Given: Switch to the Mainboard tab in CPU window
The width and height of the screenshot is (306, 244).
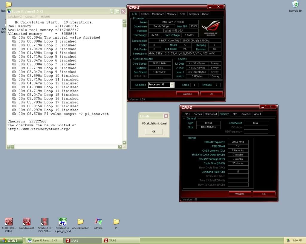Looking at the screenshot, I should 158,14.
